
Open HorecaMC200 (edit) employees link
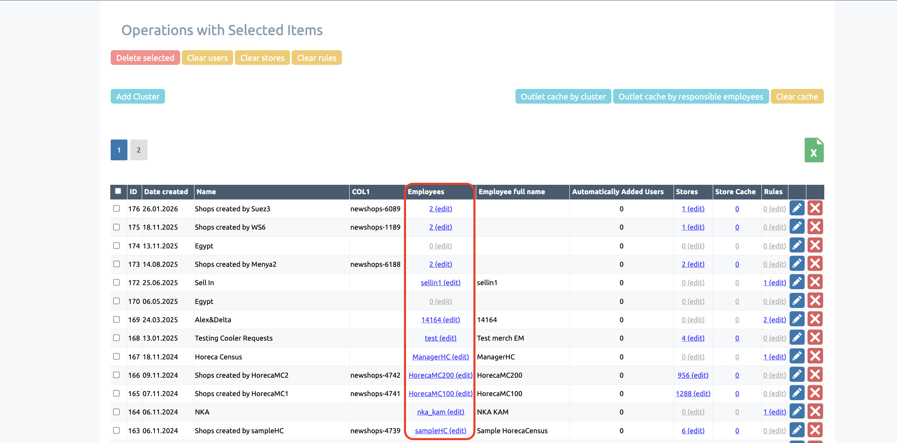pyautogui.click(x=440, y=375)
